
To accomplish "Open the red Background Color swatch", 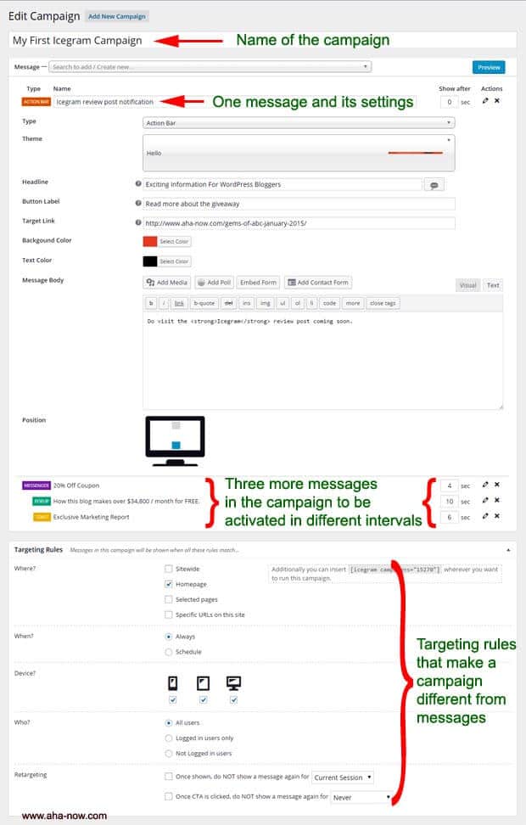I will [x=149, y=241].
